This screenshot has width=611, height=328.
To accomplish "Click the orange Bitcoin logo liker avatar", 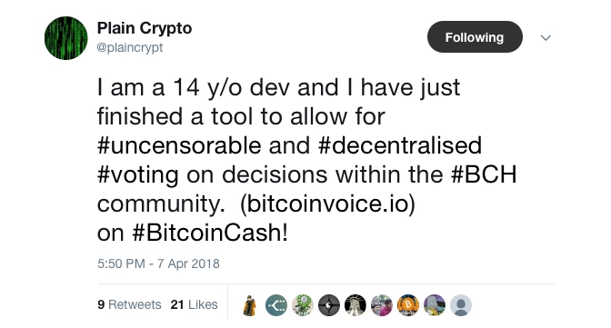I will (408, 305).
